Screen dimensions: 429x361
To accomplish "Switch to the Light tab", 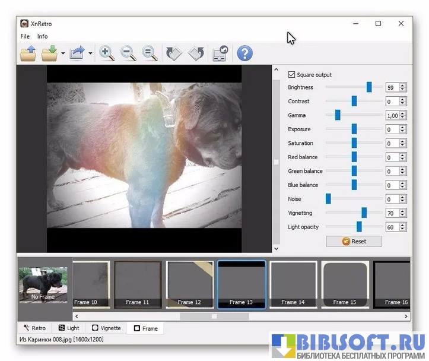I will click(69, 328).
